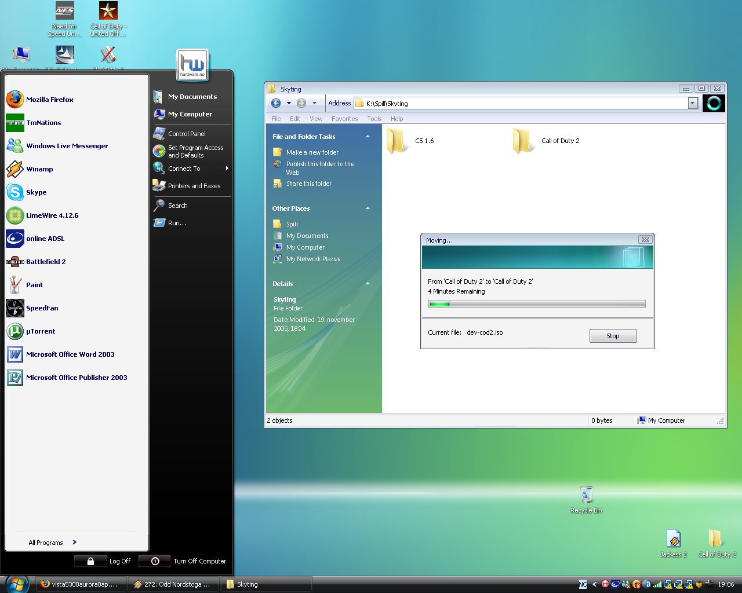
Task: Go to My Documents in Other Places
Action: [x=307, y=236]
